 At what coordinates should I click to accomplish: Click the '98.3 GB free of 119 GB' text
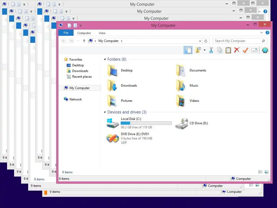(136, 127)
